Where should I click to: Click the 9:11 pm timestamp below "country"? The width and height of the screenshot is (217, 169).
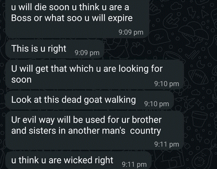(167, 144)
